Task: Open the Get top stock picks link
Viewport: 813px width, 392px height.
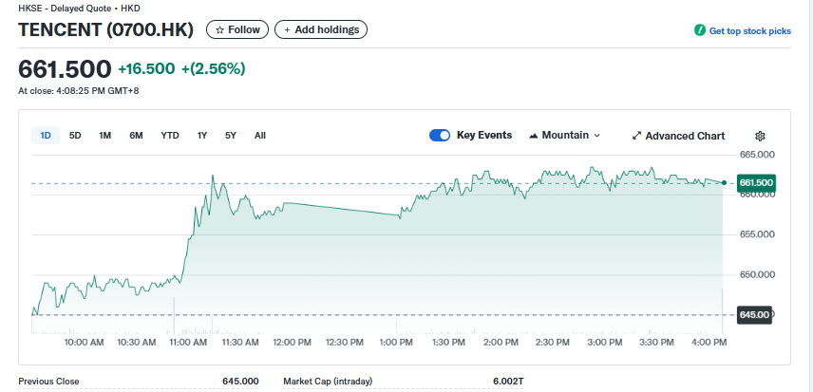Action: pos(749,31)
